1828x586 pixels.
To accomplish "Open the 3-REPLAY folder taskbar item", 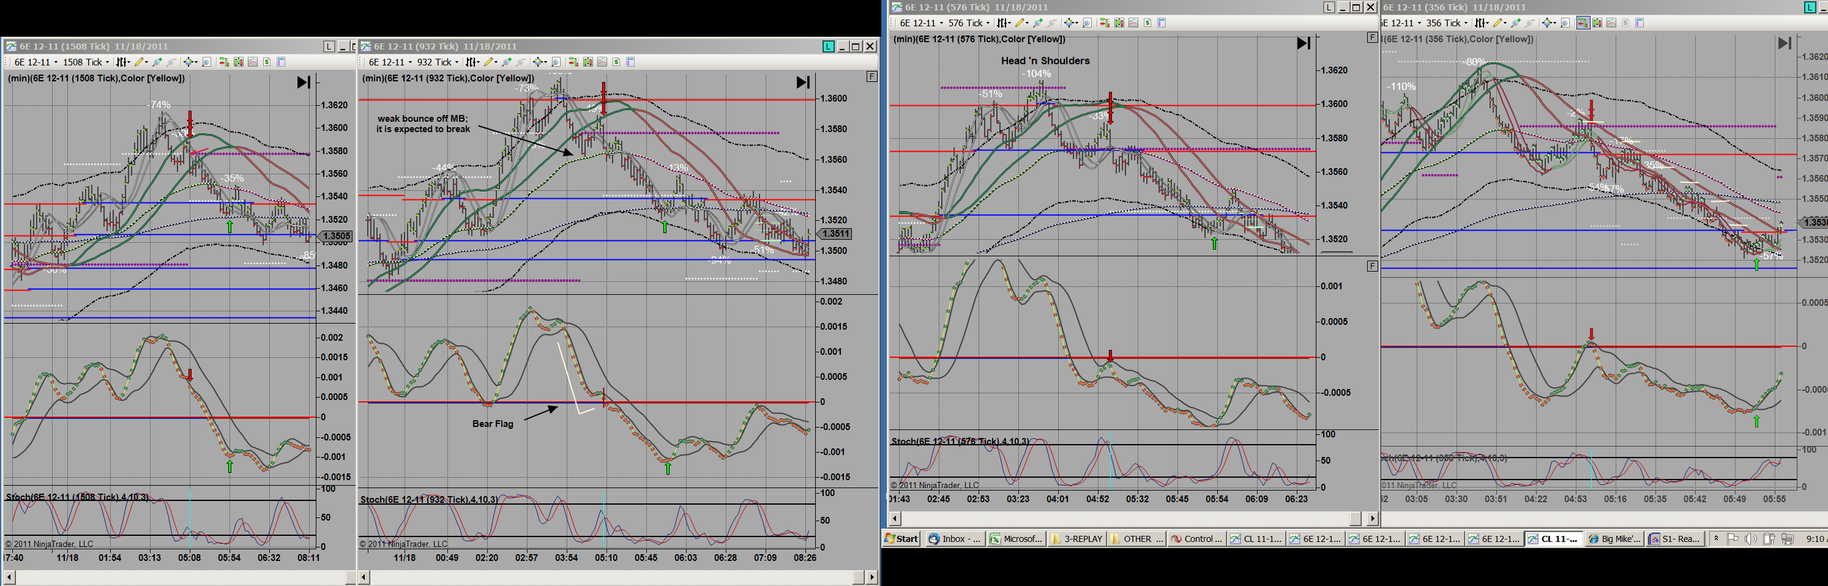I will 1076,538.
